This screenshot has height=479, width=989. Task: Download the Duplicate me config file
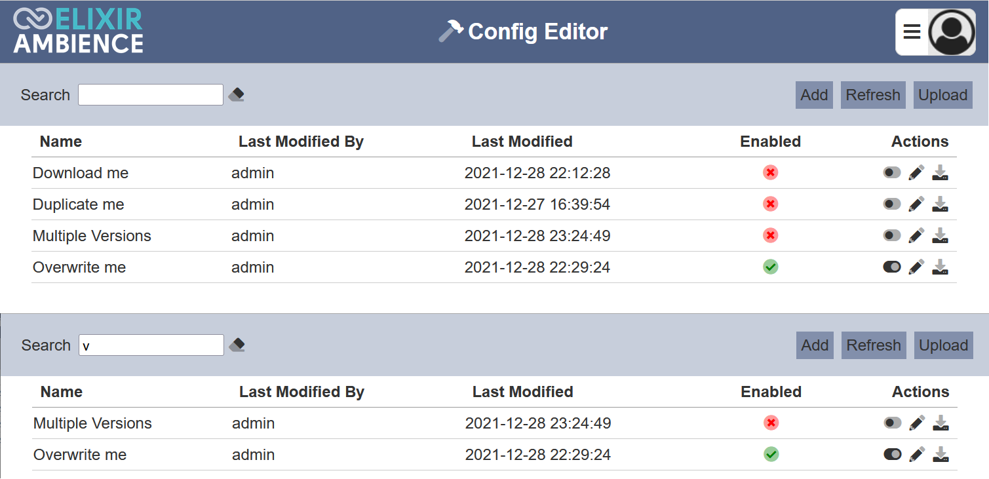[941, 204]
